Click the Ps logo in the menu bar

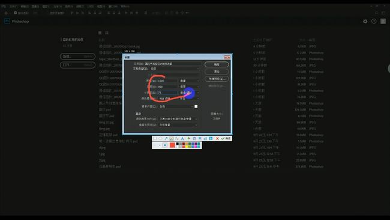4,6
